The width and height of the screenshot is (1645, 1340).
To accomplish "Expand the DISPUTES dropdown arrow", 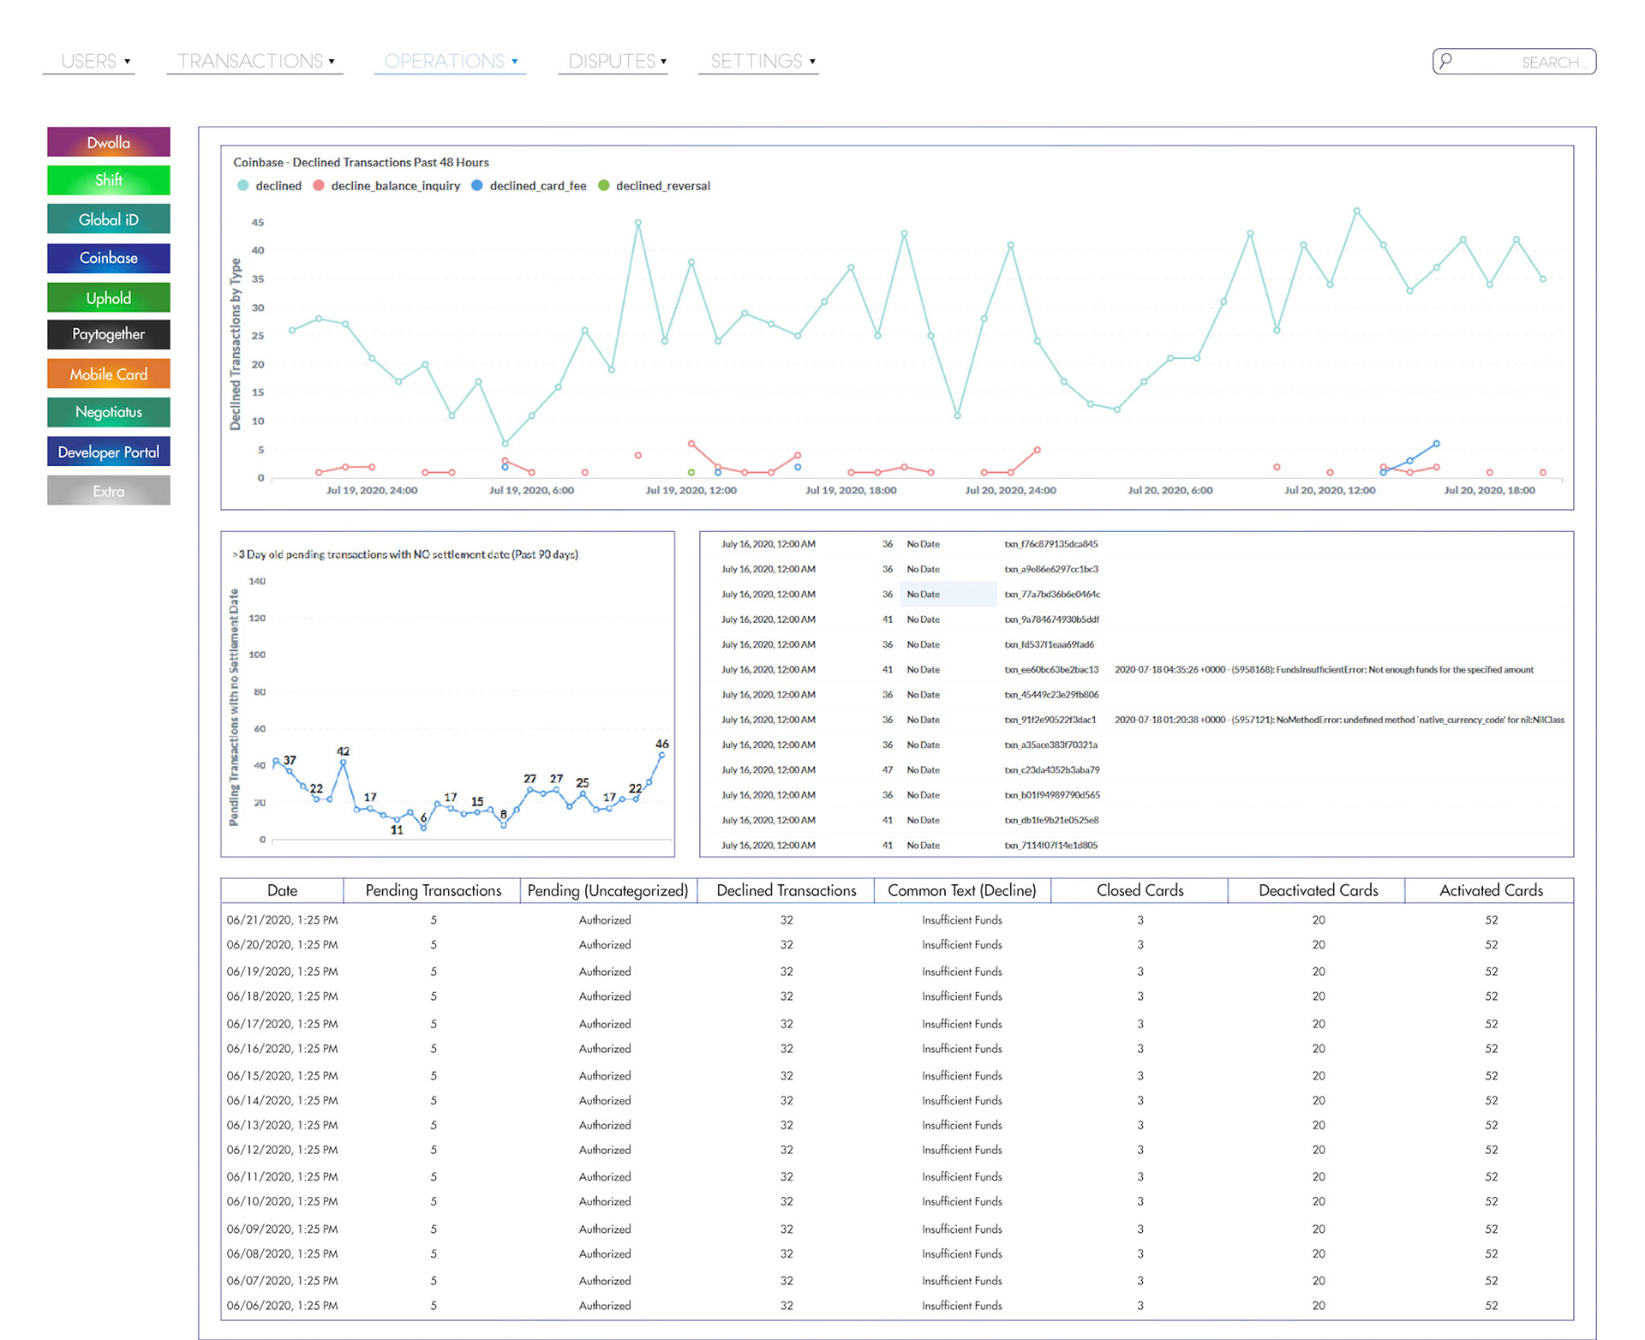I will tap(663, 62).
